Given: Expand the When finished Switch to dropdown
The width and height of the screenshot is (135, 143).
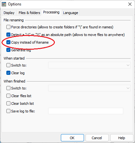Looking at the screenshot, I should 89,88.
